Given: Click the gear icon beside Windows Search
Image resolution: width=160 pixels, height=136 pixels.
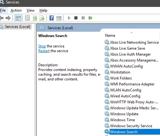Looking at the screenshot, I should (x=107, y=132).
